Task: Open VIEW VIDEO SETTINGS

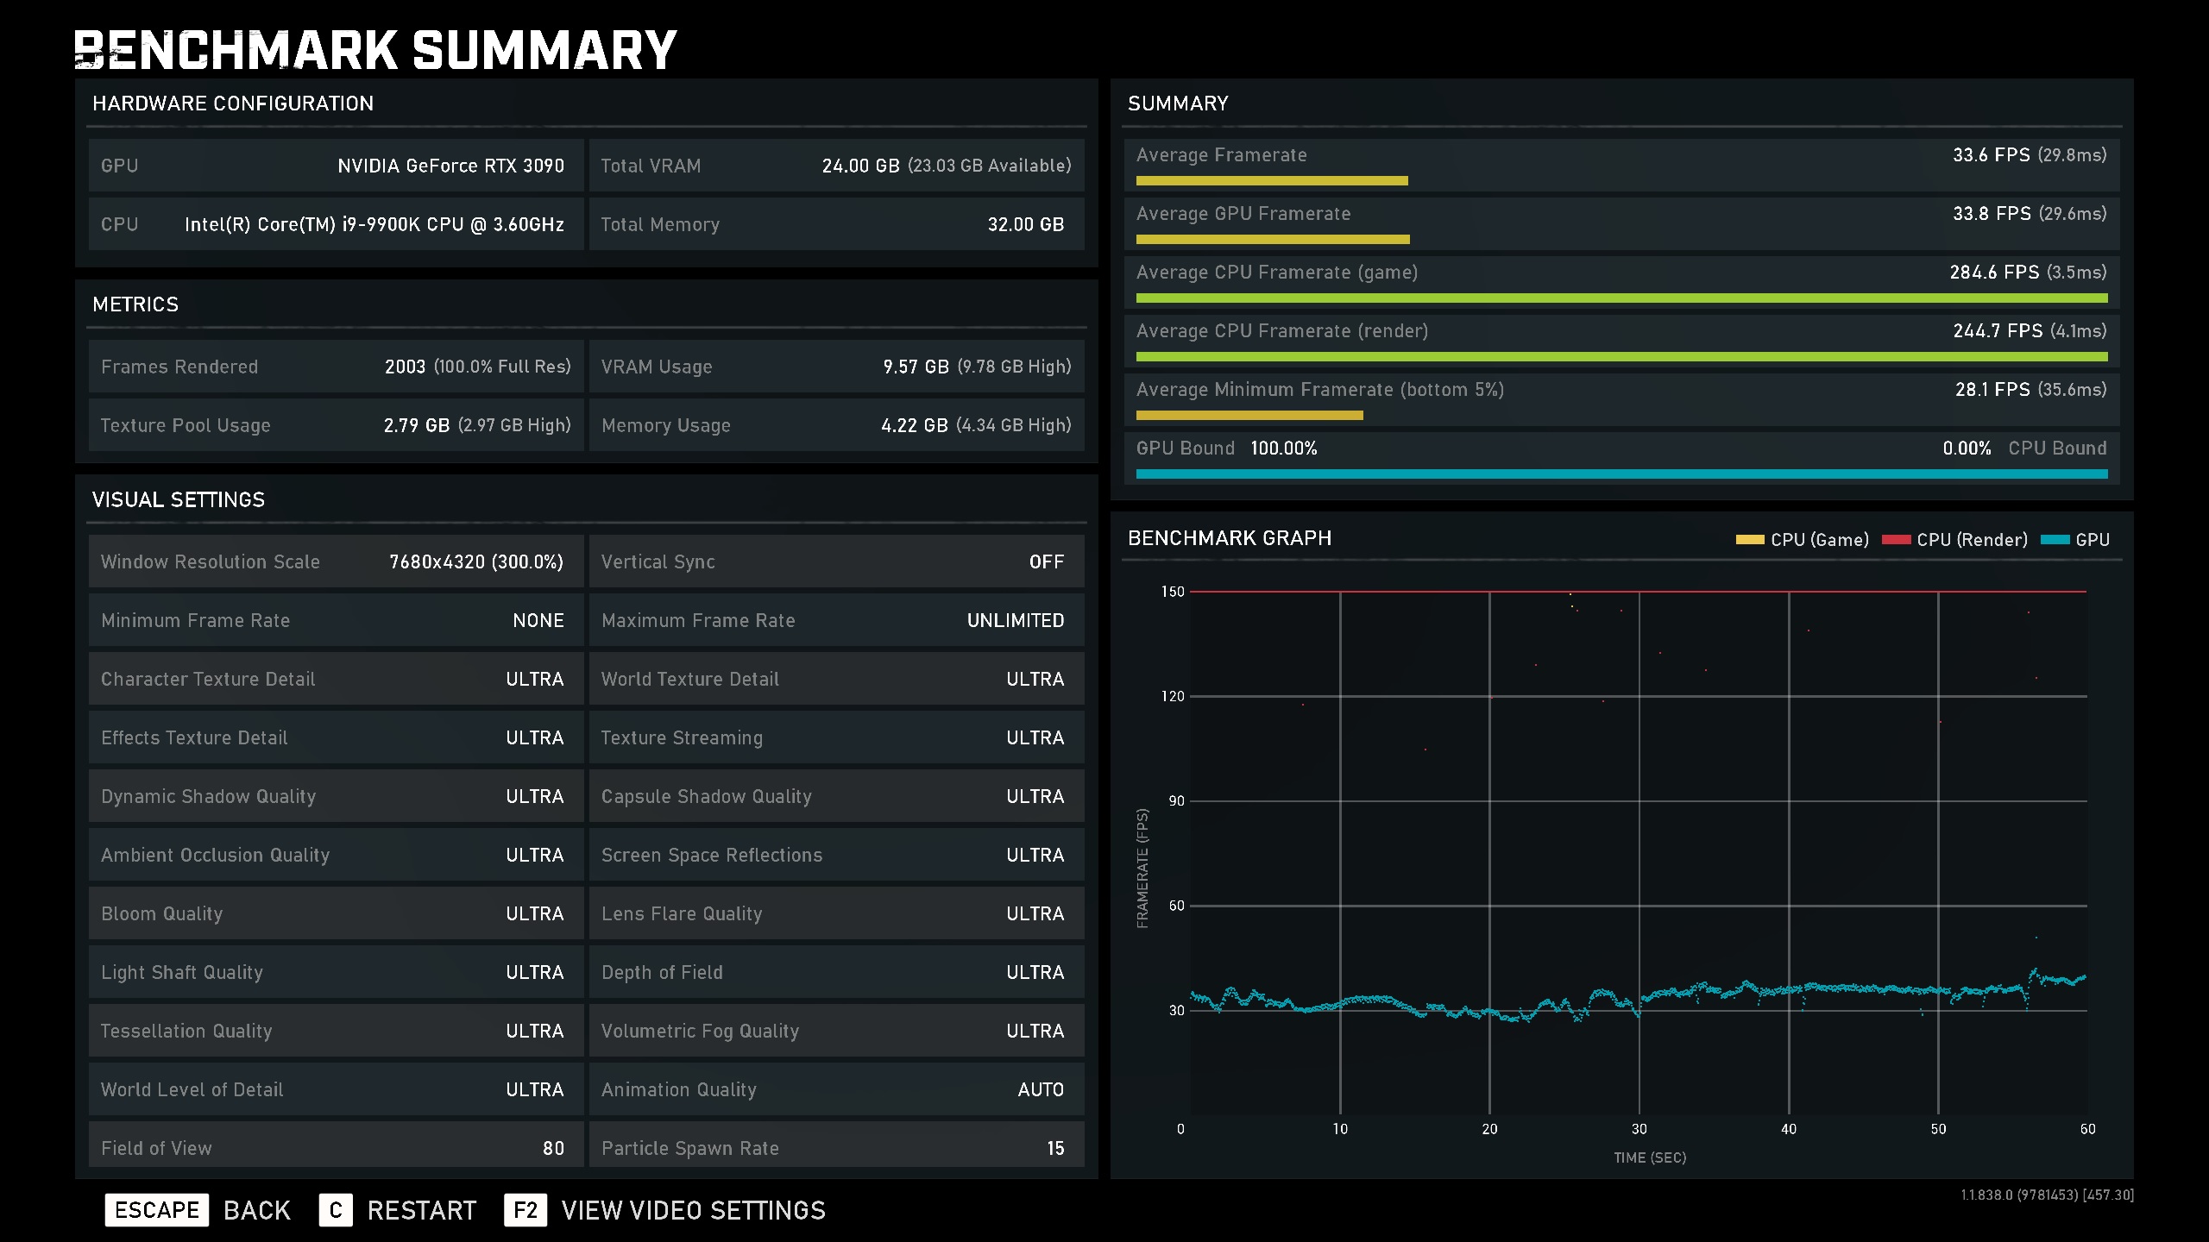Action: pyautogui.click(x=693, y=1210)
